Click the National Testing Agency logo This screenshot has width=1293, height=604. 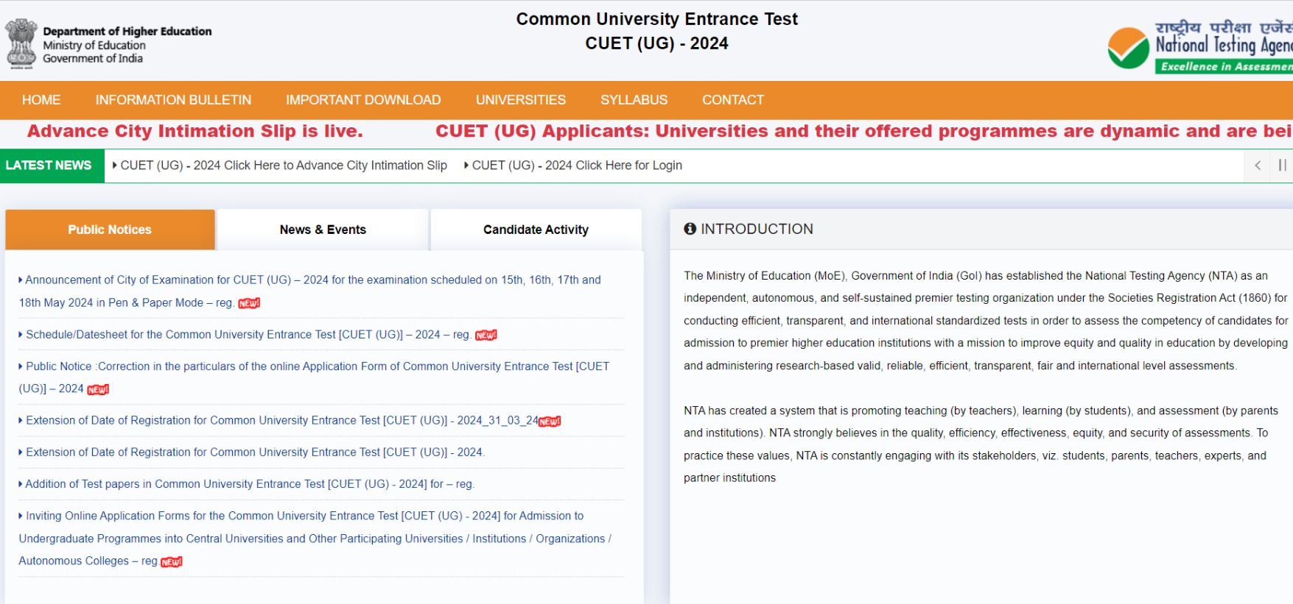tap(1200, 46)
